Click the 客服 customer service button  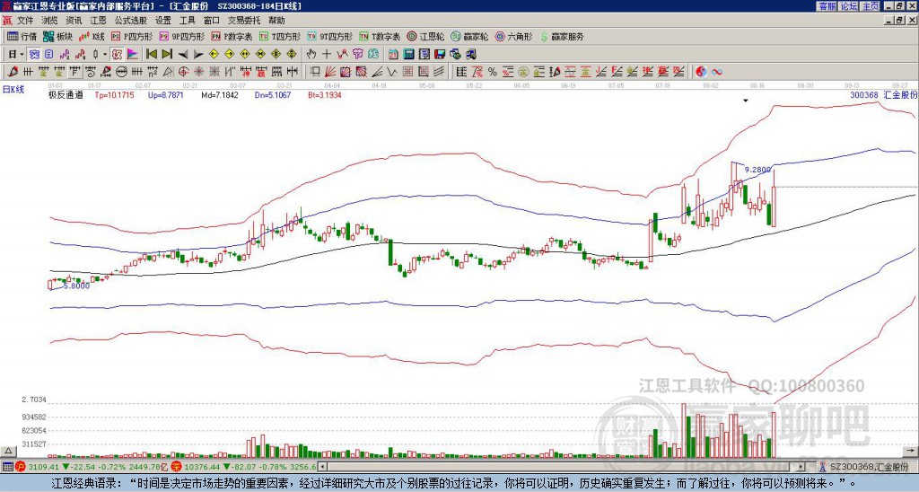tap(827, 6)
